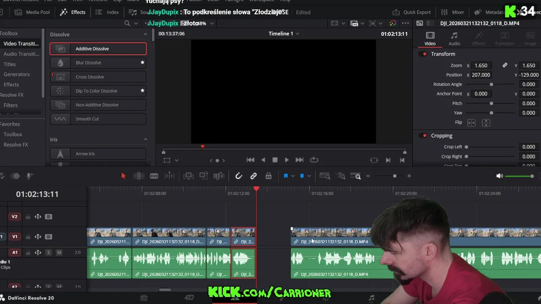Toggle Zoom X/Y link chain icon

pyautogui.click(x=505, y=65)
